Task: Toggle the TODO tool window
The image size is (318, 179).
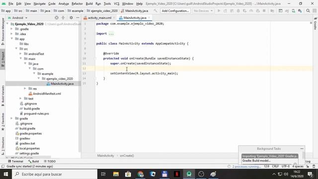Action: point(50,161)
